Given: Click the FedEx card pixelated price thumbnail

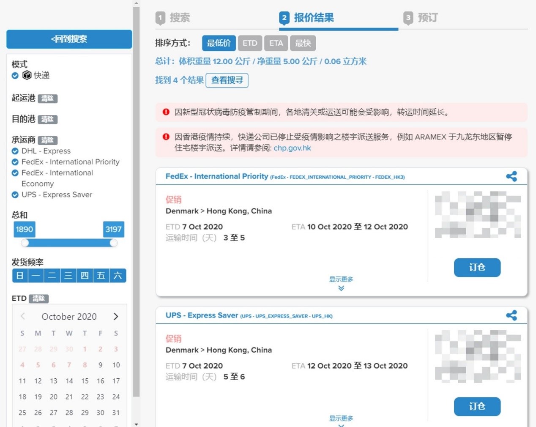Looking at the screenshot, I should point(478,214).
